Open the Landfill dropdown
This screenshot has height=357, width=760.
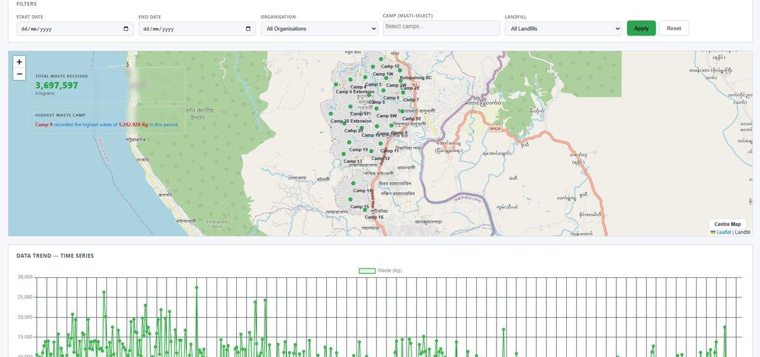point(563,28)
